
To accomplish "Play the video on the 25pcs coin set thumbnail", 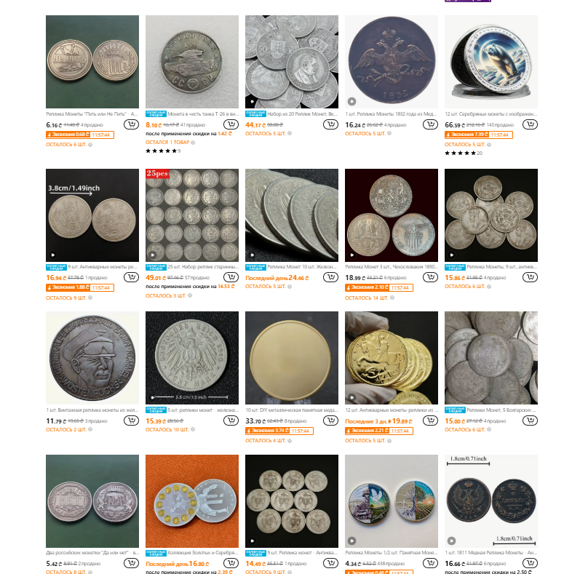I will [153, 255].
